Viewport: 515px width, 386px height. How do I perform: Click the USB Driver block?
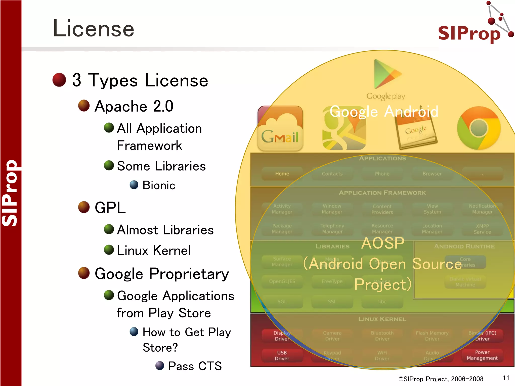tap(282, 355)
